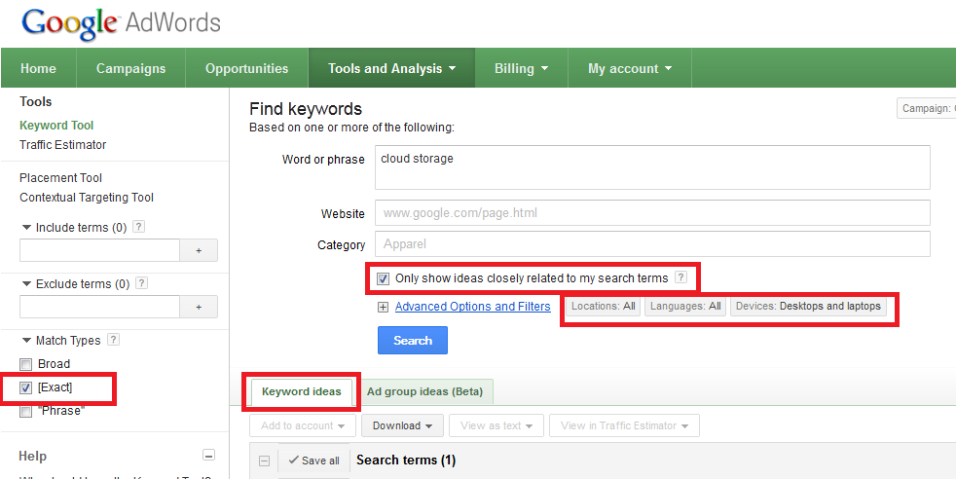Focus the Word or phrase text box
Image resolution: width=956 pixels, height=479 pixels.
point(652,167)
